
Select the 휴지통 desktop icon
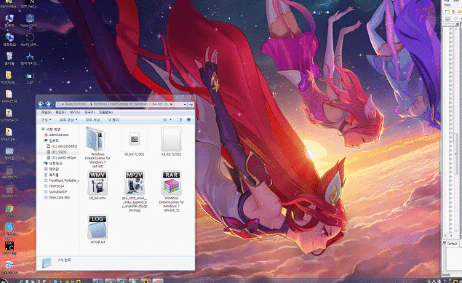click(9, 58)
